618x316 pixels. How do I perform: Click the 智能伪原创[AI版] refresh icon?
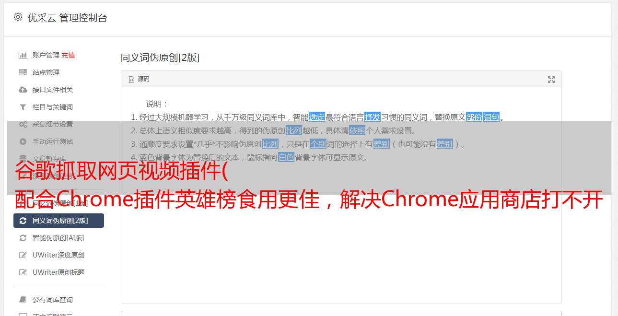23,238
